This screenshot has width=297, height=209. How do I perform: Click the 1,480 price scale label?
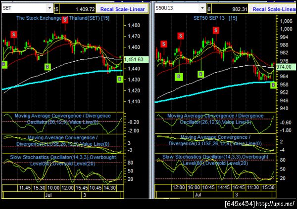[134, 25]
